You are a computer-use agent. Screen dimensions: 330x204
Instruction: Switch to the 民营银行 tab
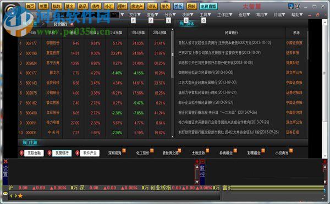click(61, 24)
